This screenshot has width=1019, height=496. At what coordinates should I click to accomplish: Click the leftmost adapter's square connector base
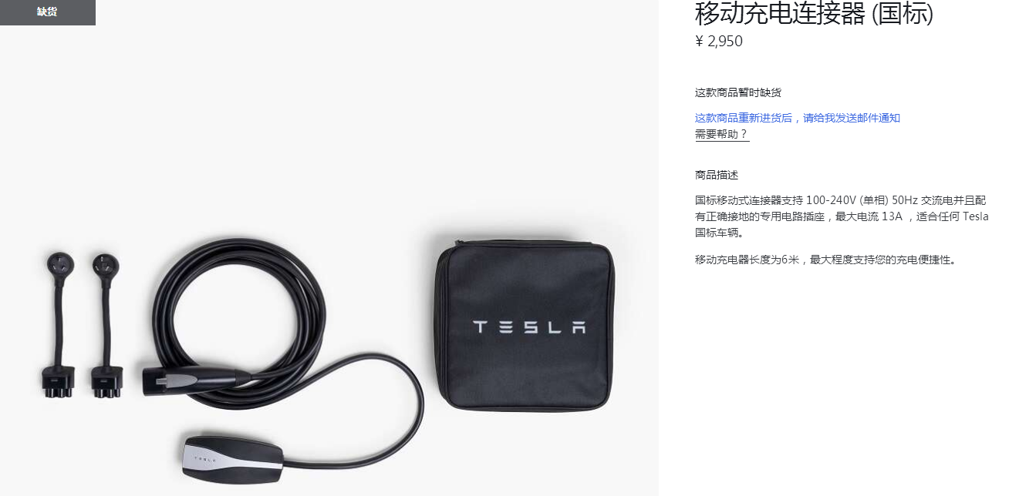coord(56,382)
